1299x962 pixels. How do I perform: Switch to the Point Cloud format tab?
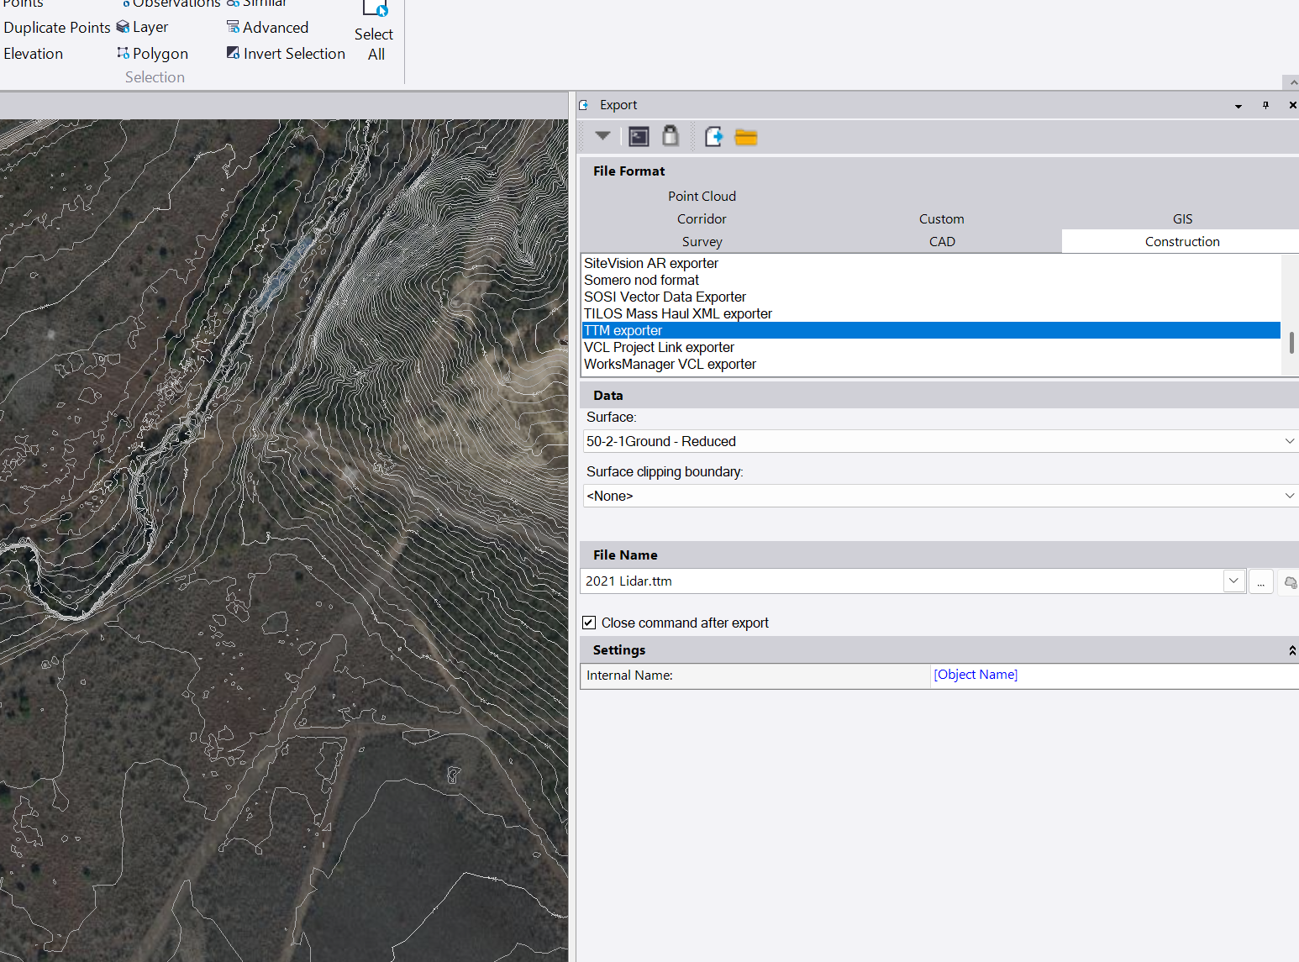click(702, 197)
